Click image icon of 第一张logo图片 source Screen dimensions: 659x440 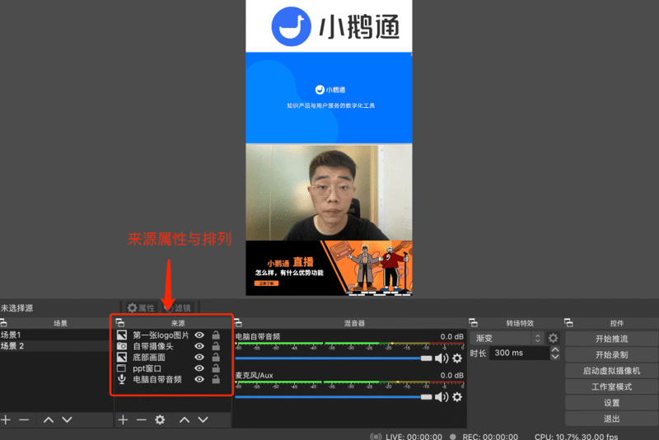click(x=122, y=335)
